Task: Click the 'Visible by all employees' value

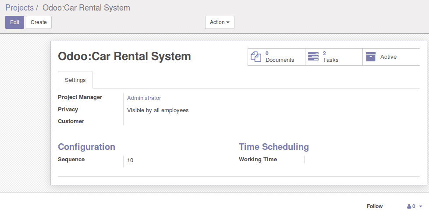Action: tap(158, 110)
